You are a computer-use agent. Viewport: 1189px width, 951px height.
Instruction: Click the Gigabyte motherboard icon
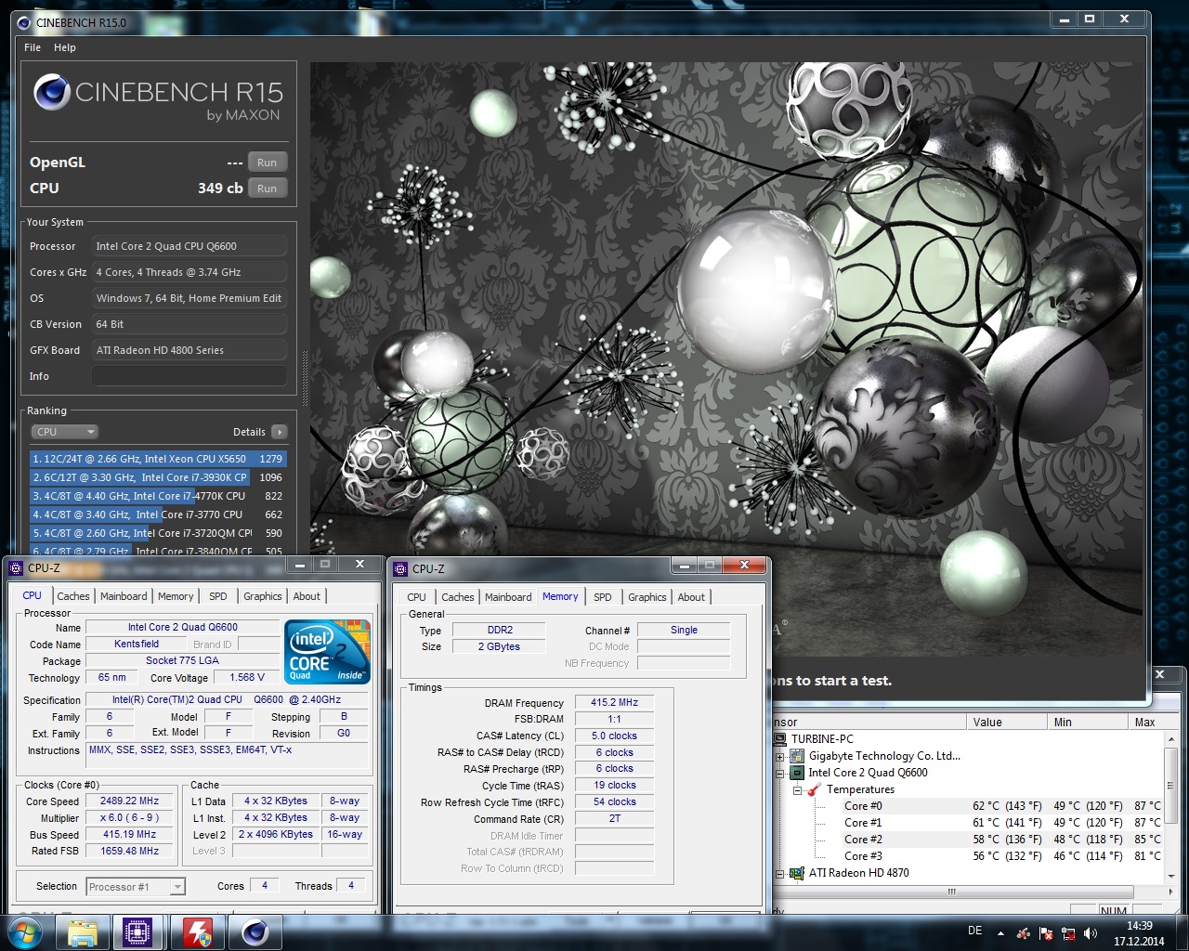pyautogui.click(x=797, y=756)
